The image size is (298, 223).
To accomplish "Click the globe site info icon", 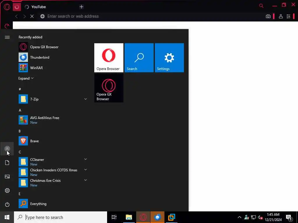I will coord(42,16).
